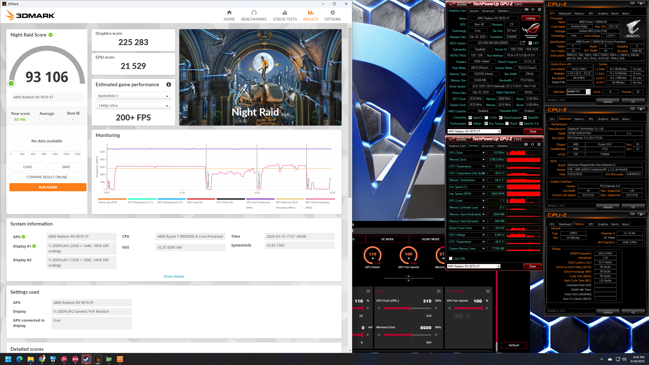
Task: Click SAVE result button in 3DMark
Action: coord(66,167)
